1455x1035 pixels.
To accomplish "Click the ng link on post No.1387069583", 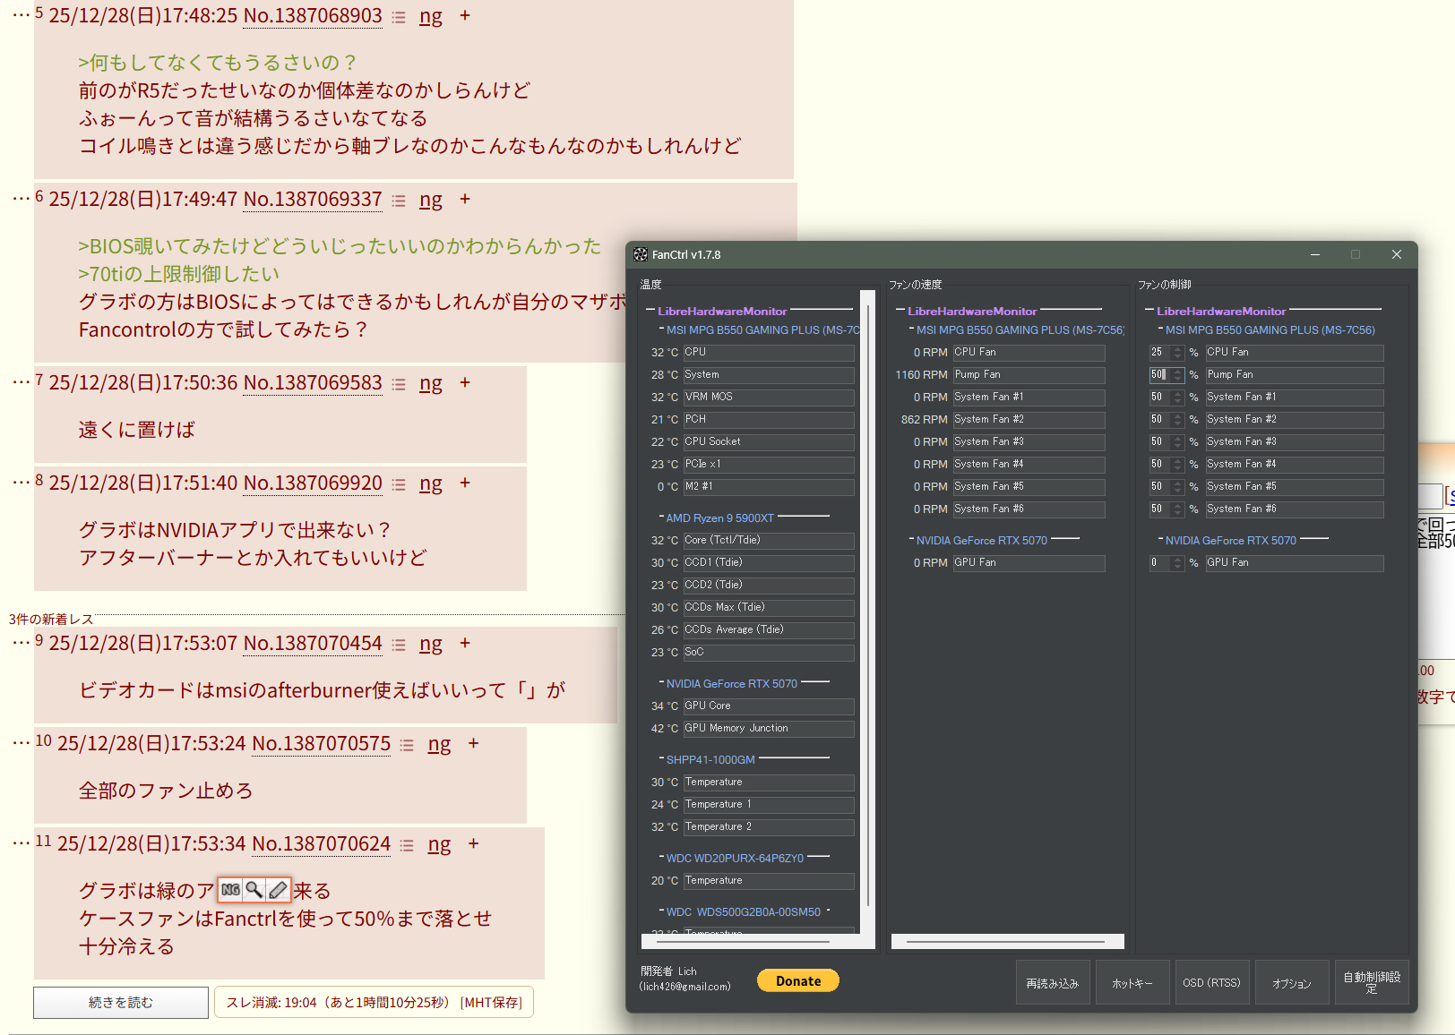I will [x=430, y=384].
